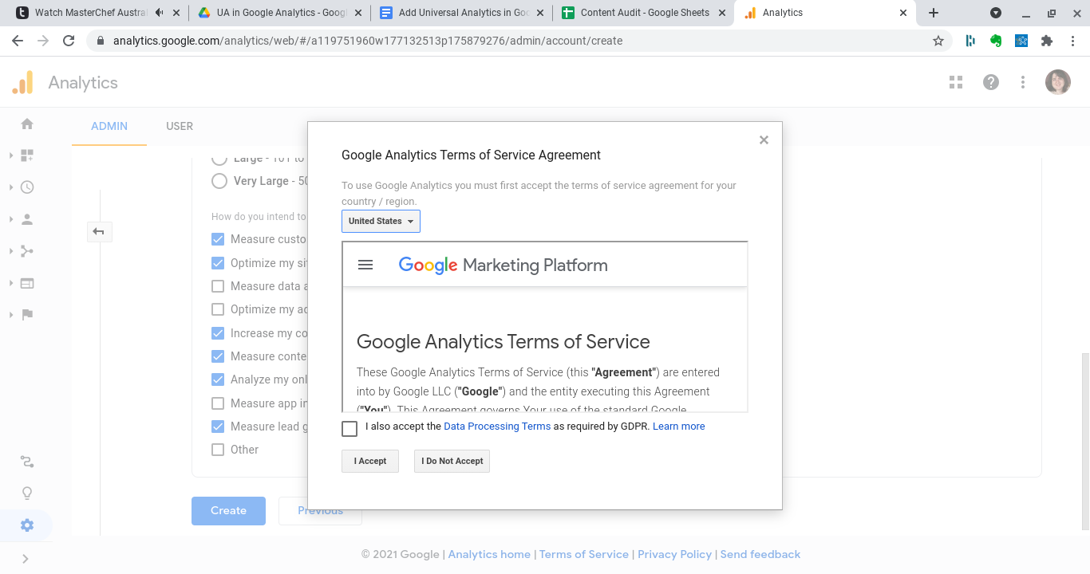Open the Audience person sidebar icon
This screenshot has height=574, width=1090.
27,219
